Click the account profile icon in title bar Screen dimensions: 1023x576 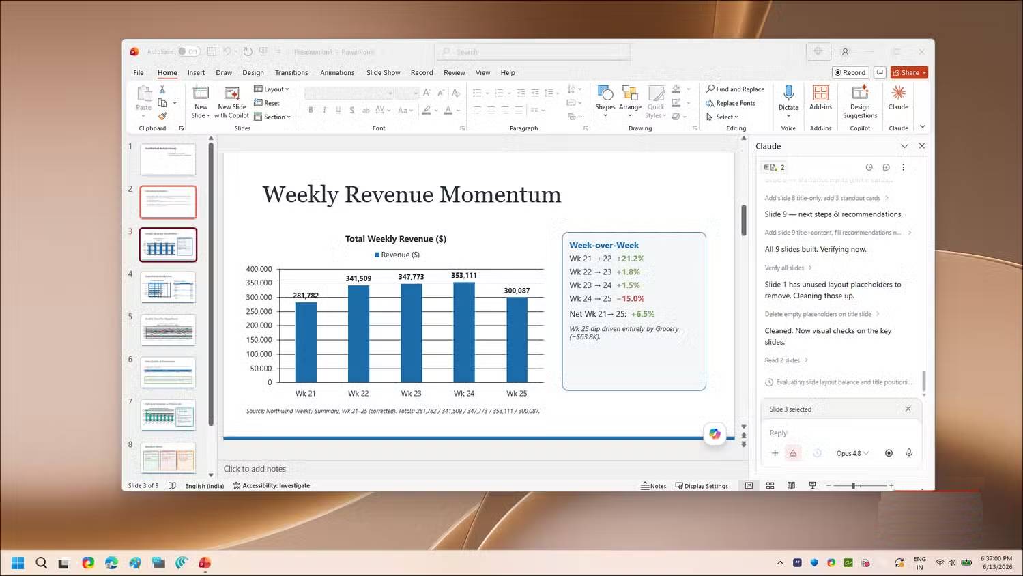(x=845, y=51)
